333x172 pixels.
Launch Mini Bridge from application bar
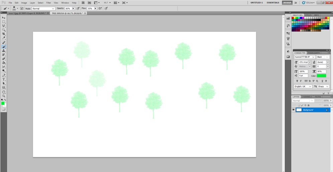click(89, 3)
